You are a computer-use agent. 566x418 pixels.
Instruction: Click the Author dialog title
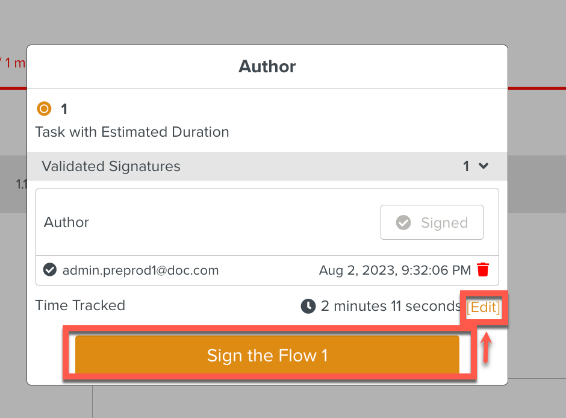267,66
